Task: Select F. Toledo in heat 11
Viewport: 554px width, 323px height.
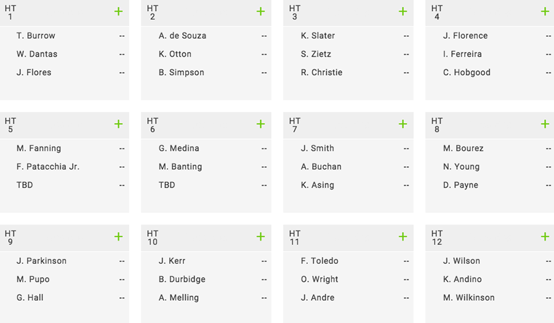Action: point(319,261)
